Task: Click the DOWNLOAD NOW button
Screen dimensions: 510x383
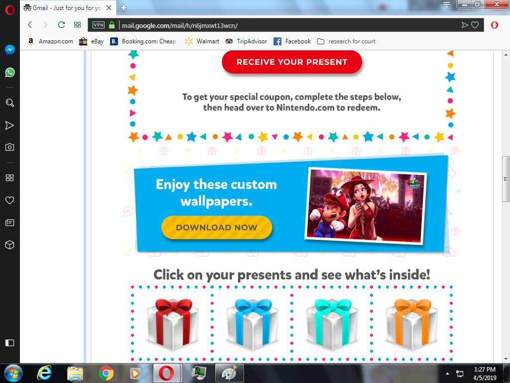Action: (217, 227)
